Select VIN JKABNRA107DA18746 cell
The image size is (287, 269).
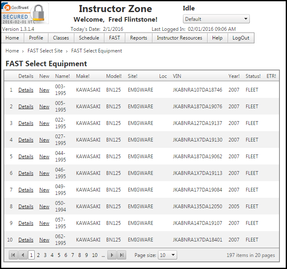click(x=198, y=90)
